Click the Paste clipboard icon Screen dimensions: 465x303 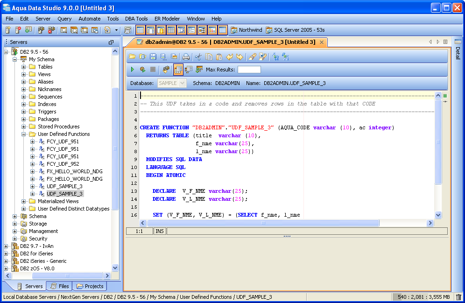pyautogui.click(x=219, y=56)
